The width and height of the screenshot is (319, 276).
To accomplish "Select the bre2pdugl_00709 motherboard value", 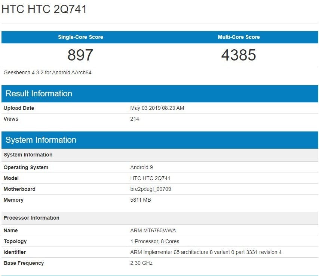I will point(151,189).
